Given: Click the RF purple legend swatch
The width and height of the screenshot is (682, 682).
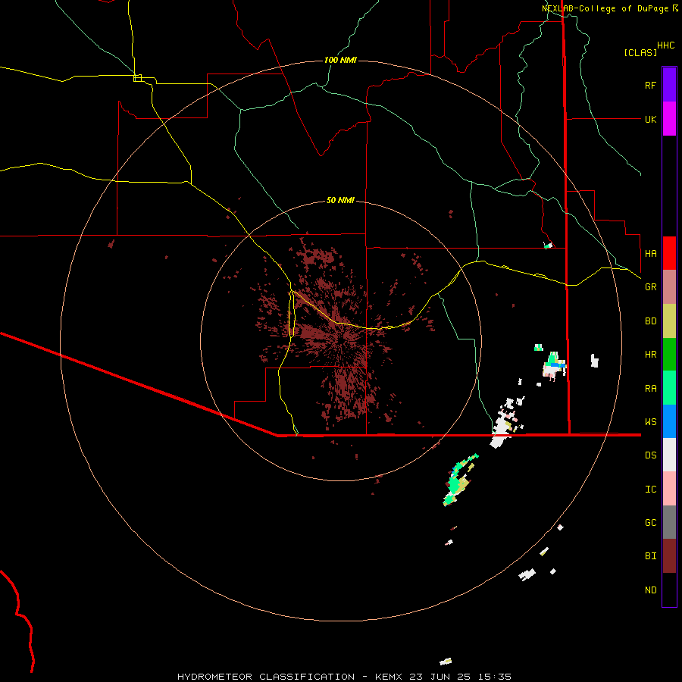Looking at the screenshot, I should pos(669,85).
